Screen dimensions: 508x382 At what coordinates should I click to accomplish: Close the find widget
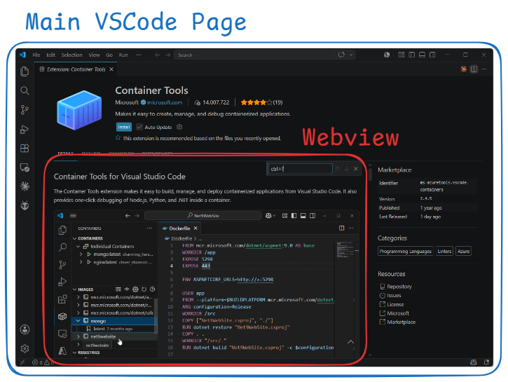(x=356, y=169)
